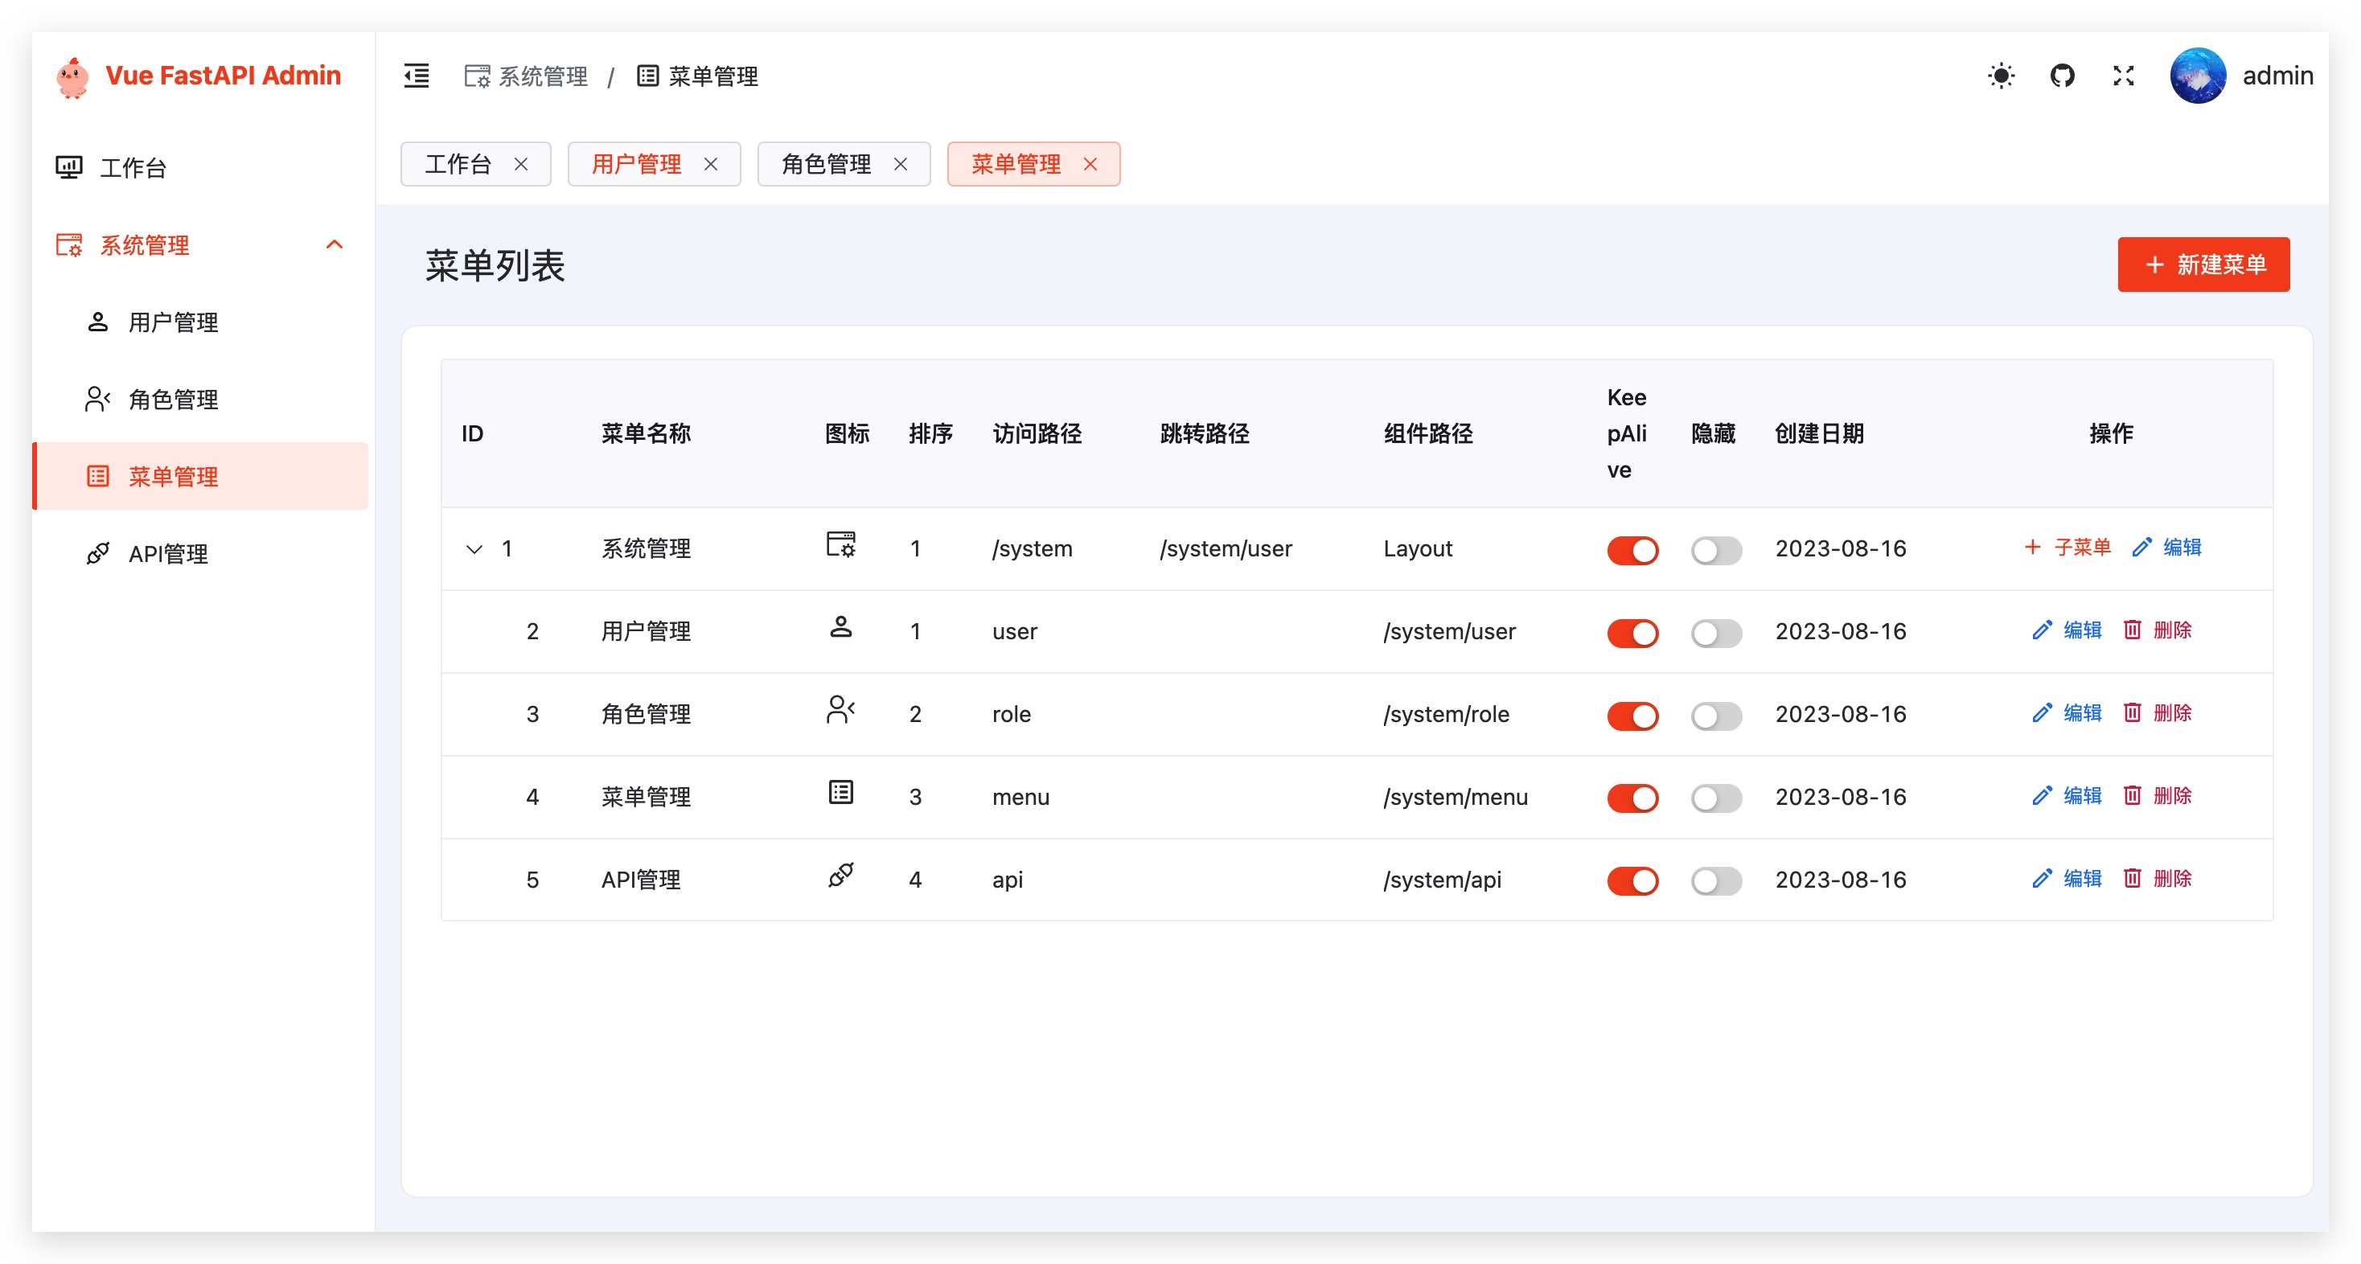Collapse 系统管理 sidebar menu group
This screenshot has height=1264, width=2361.
(334, 244)
